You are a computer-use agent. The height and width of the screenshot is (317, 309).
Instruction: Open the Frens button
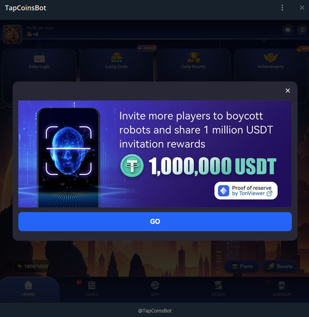pyautogui.click(x=242, y=266)
